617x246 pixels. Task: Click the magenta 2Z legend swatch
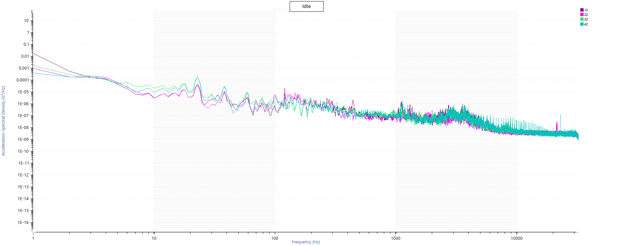tap(582, 15)
